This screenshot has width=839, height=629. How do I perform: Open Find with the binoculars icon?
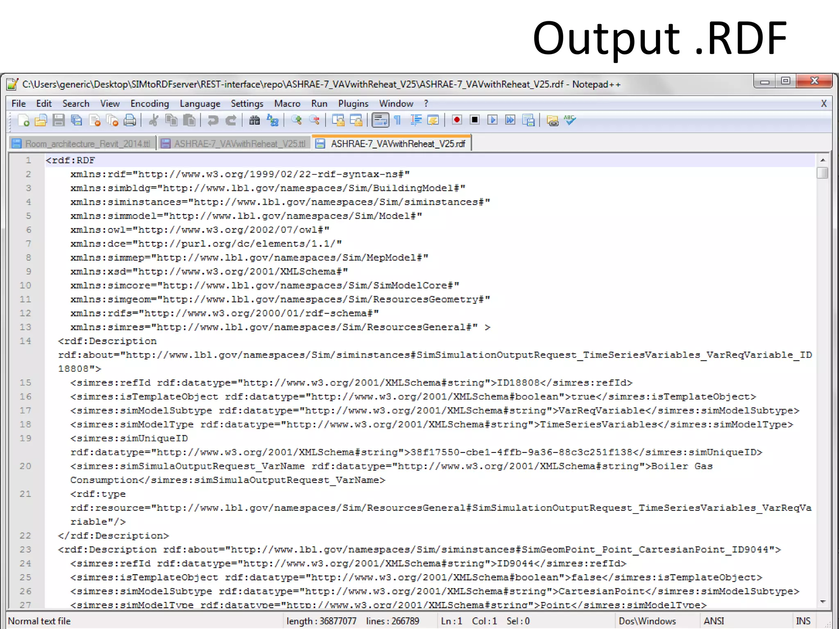tap(254, 120)
